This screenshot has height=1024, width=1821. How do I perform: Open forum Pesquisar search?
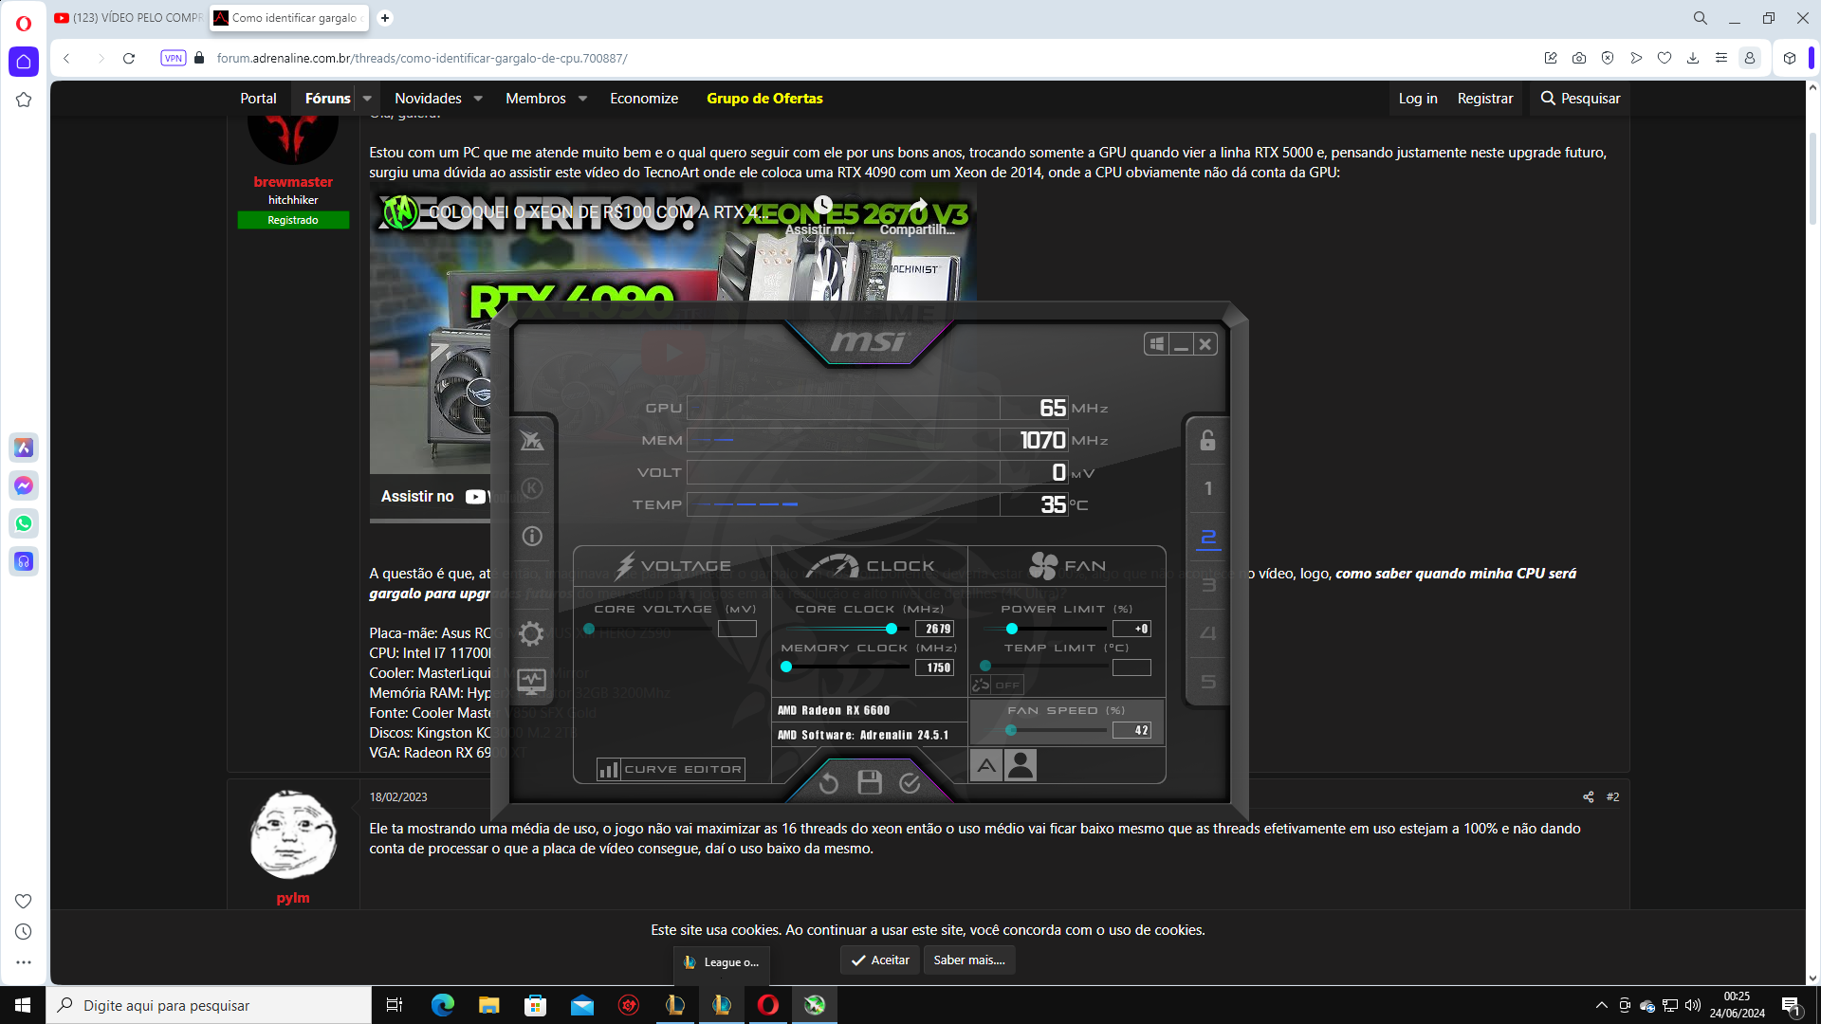(x=1580, y=99)
